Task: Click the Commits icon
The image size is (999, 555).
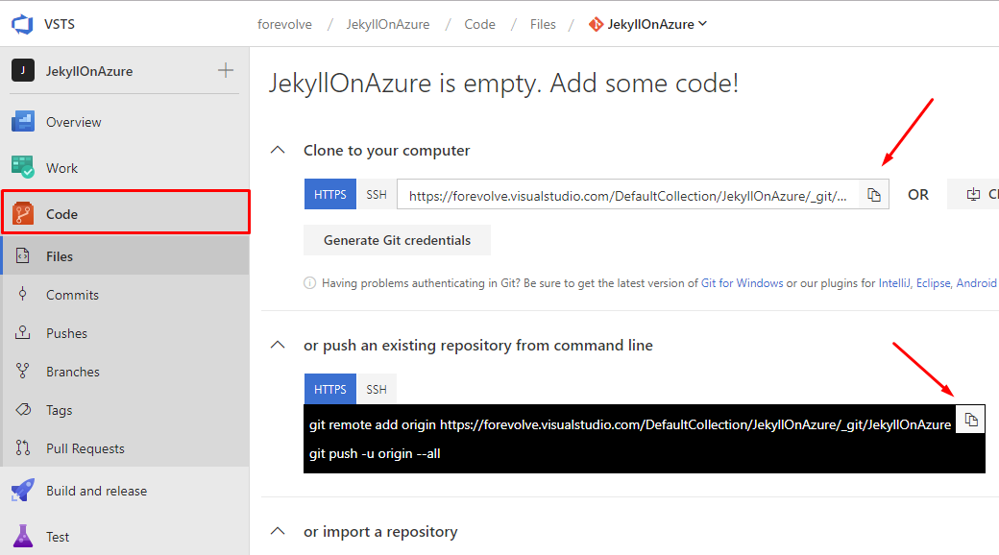Action: [x=23, y=294]
